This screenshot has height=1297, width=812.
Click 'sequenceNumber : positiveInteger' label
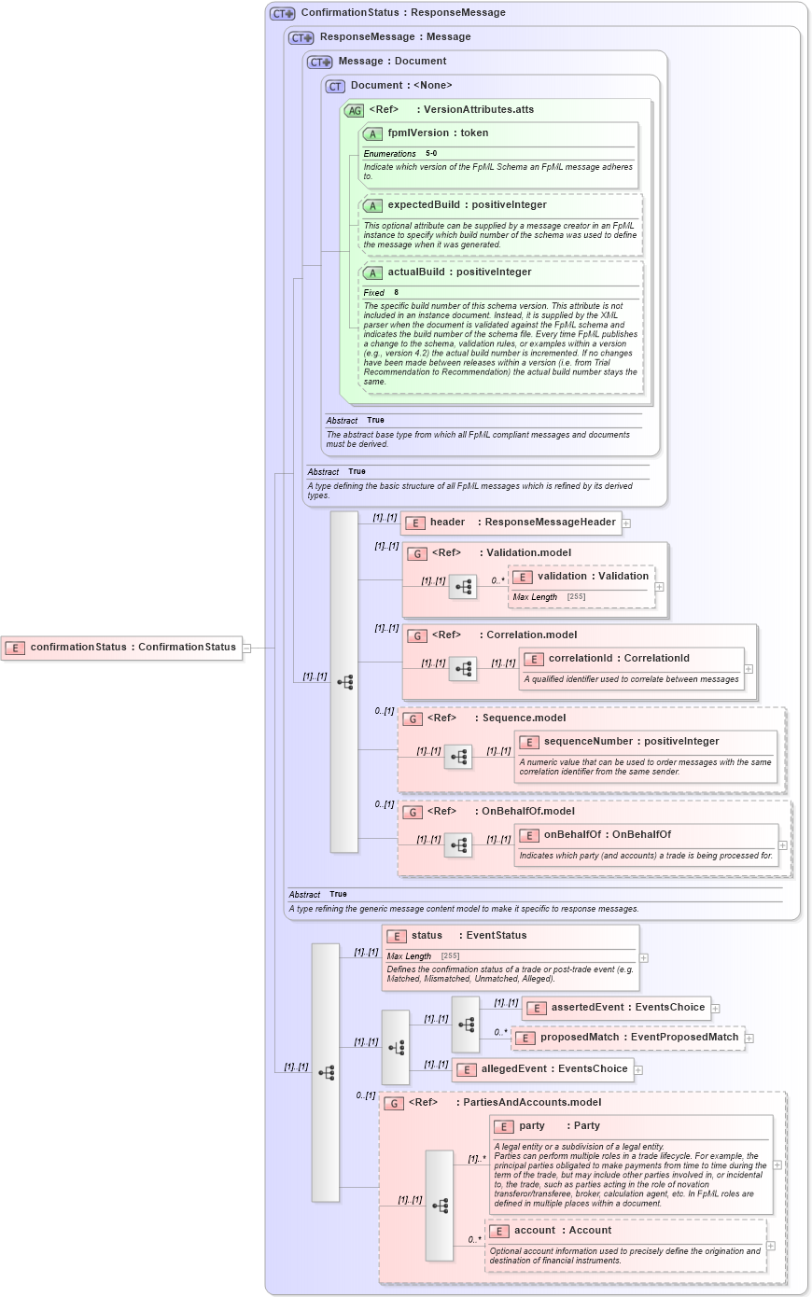[x=632, y=742]
